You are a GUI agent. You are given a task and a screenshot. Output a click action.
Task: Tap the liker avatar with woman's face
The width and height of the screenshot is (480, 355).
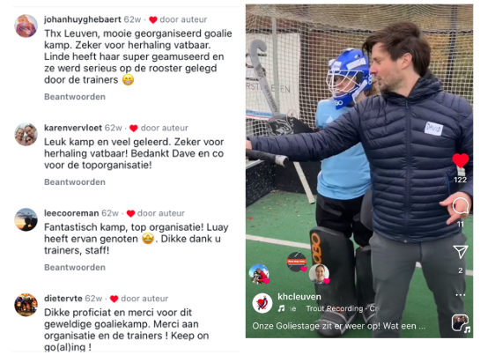(319, 273)
